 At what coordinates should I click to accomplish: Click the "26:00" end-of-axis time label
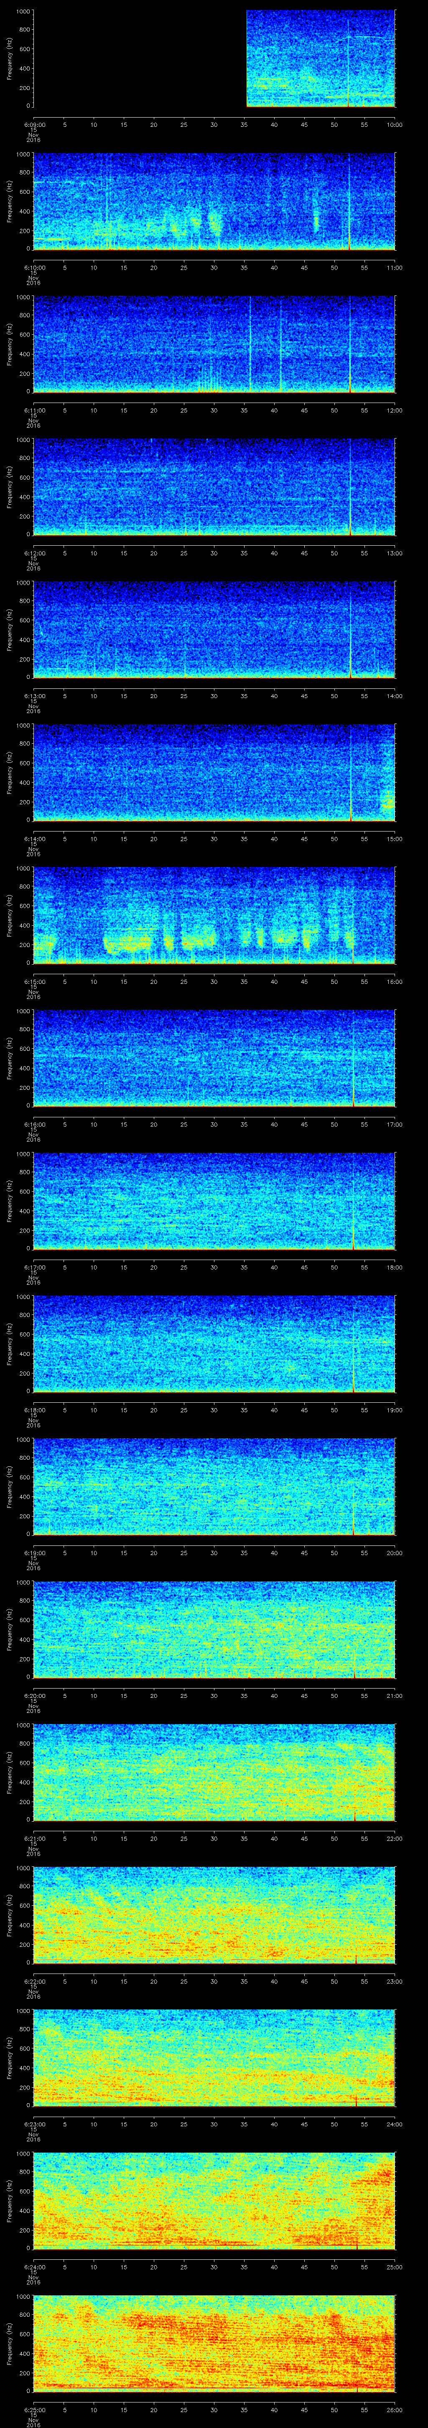click(395, 2409)
